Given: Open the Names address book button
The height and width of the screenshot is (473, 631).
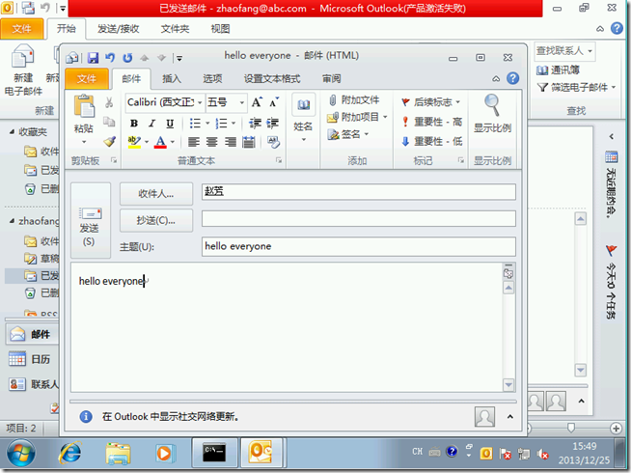Looking at the screenshot, I should pos(303,118).
